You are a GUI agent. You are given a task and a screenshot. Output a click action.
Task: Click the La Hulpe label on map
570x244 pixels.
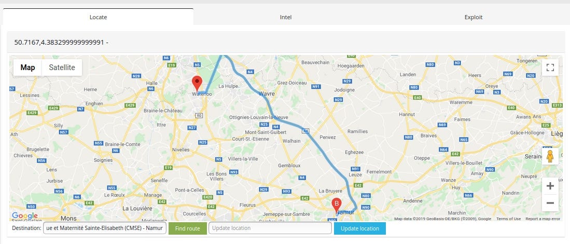click(x=228, y=86)
